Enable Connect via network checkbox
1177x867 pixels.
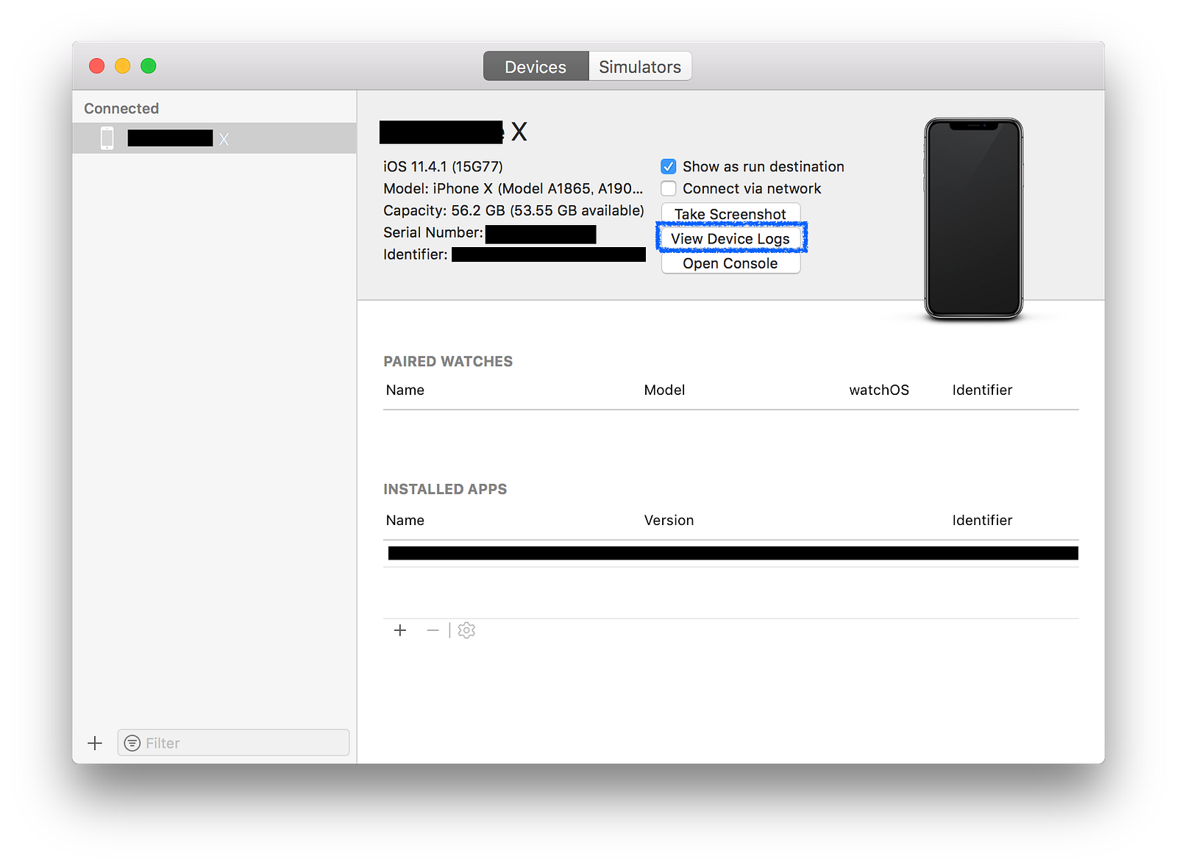[669, 189]
